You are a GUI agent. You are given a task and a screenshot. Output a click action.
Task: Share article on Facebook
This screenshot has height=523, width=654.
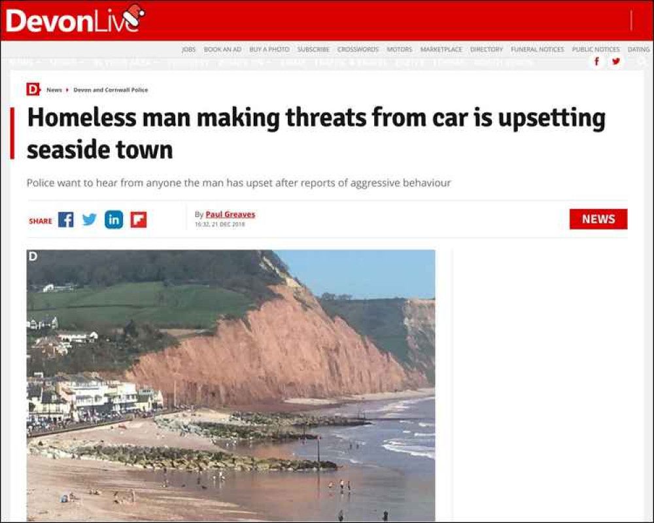(66, 220)
